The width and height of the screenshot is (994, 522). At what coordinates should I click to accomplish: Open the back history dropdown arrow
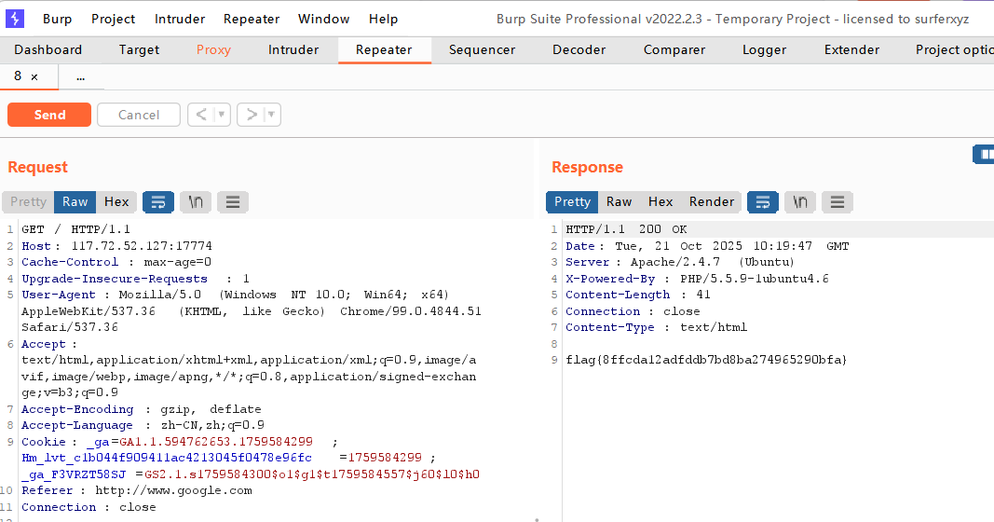(x=222, y=115)
